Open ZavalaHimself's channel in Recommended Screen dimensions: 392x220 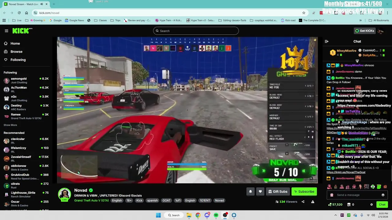coord(26,159)
